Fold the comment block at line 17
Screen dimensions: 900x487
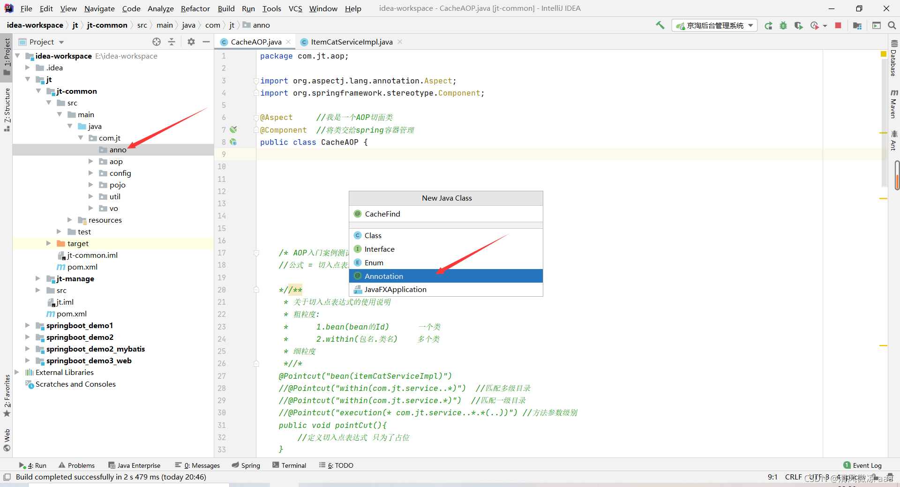256,253
